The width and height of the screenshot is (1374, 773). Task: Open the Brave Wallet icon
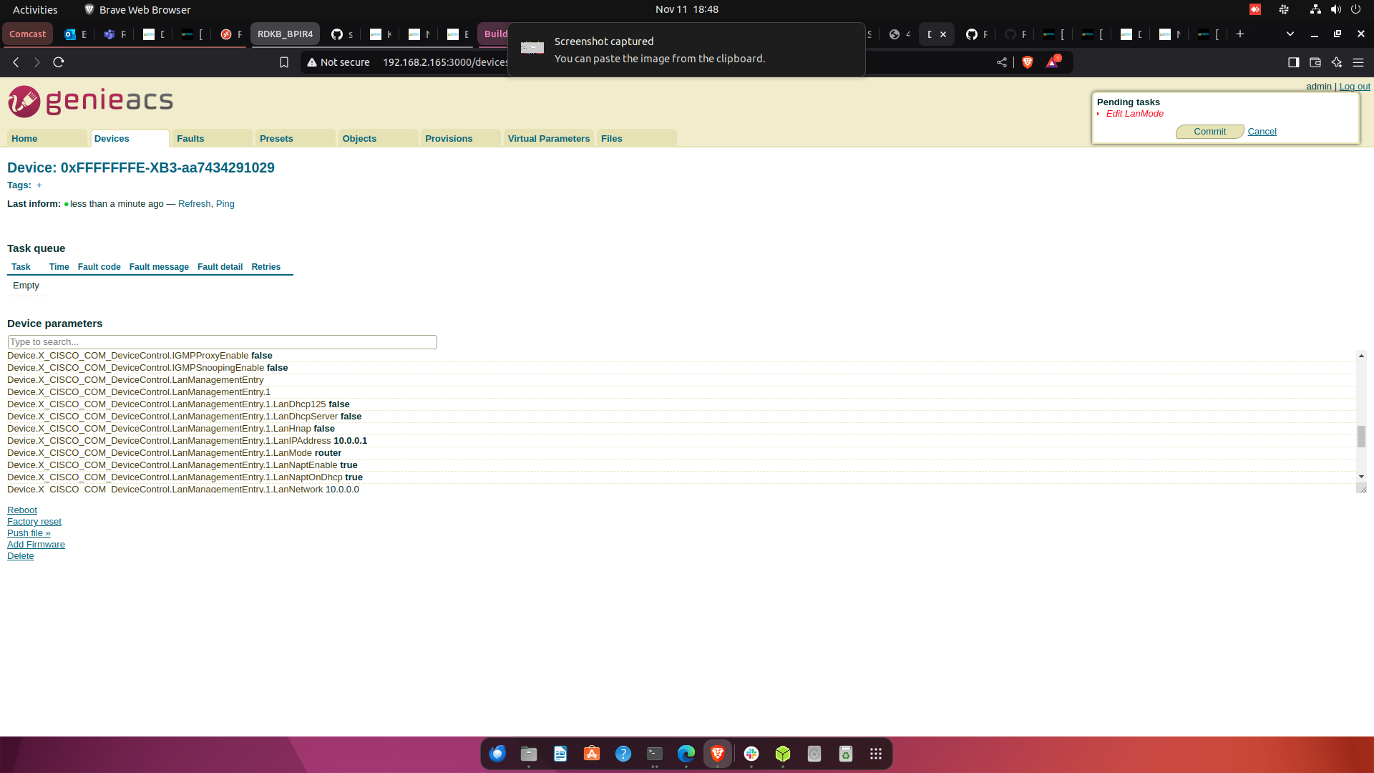(1315, 62)
